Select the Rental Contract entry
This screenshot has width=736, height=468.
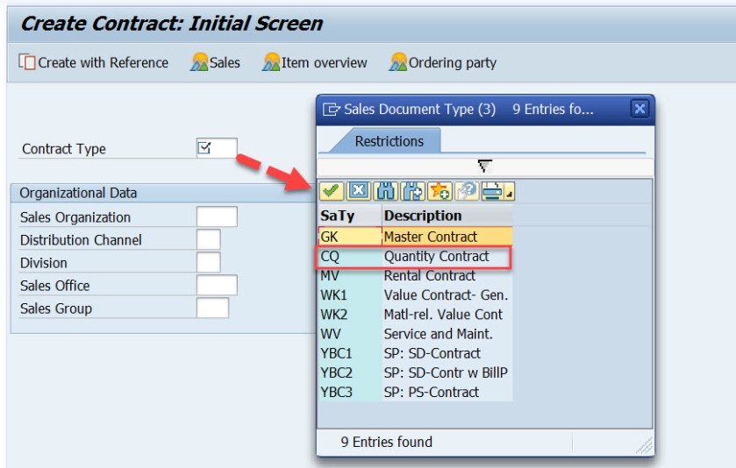(447, 276)
